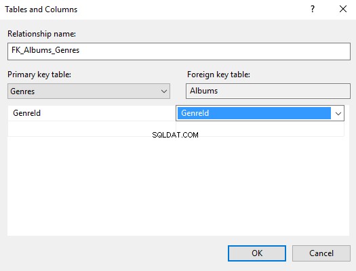Select the highlighted GenreId foreign key column
The width and height of the screenshot is (356, 271).
click(254, 113)
